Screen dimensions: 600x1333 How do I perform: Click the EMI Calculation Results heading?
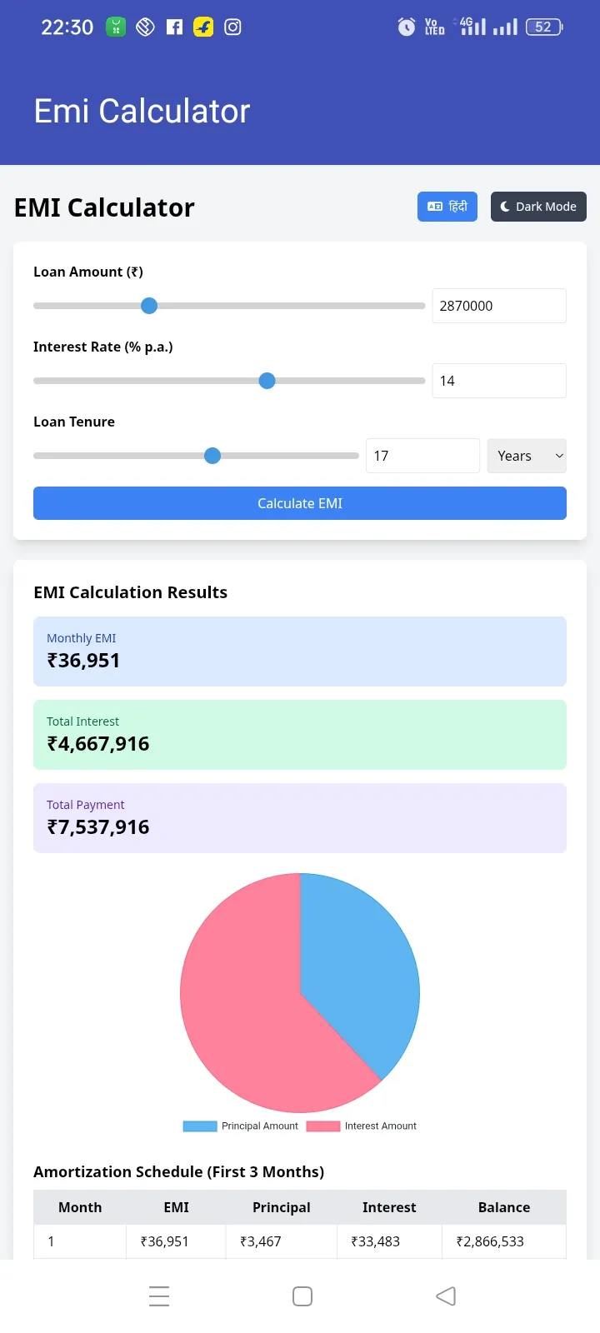tap(131, 592)
